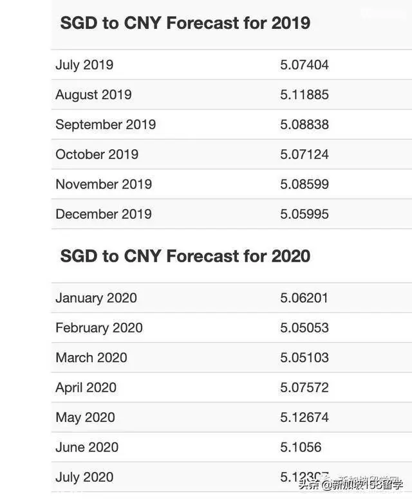The image size is (412, 499).
Task: Click the Toutiao watermark text at bottom
Action: [350, 485]
